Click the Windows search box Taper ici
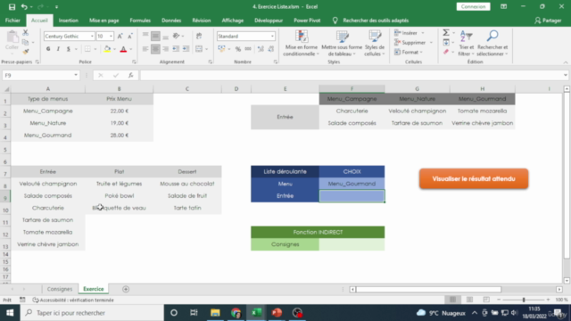The height and width of the screenshot is (321, 571). click(92, 313)
